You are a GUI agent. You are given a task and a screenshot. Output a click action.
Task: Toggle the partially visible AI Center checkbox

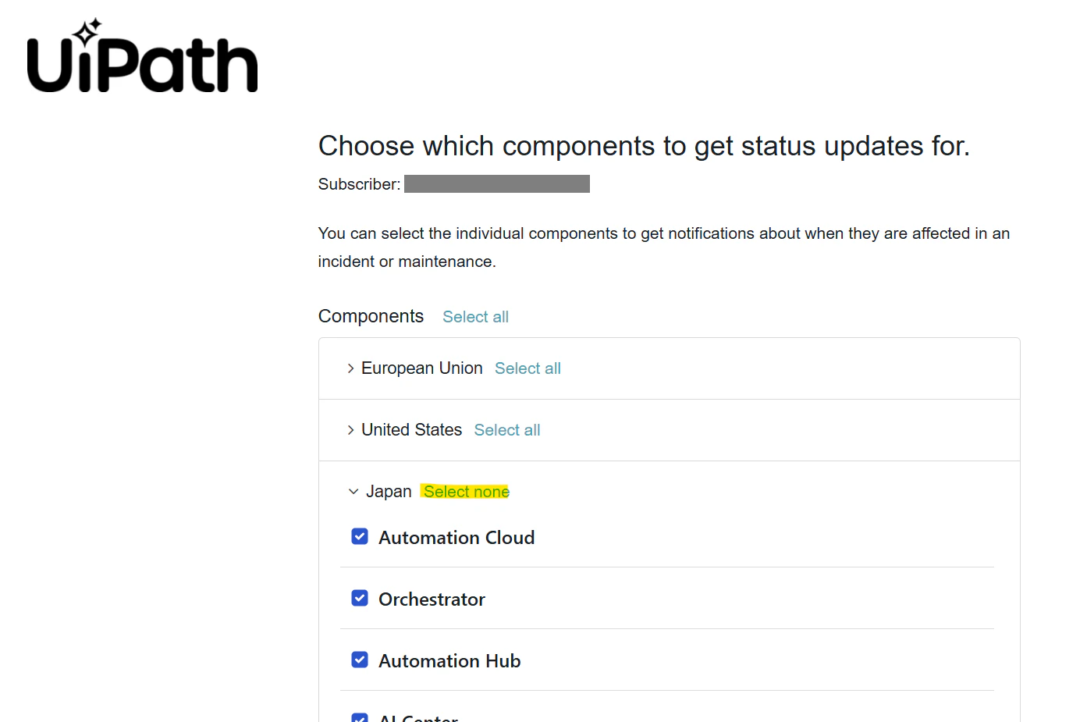[x=360, y=717]
